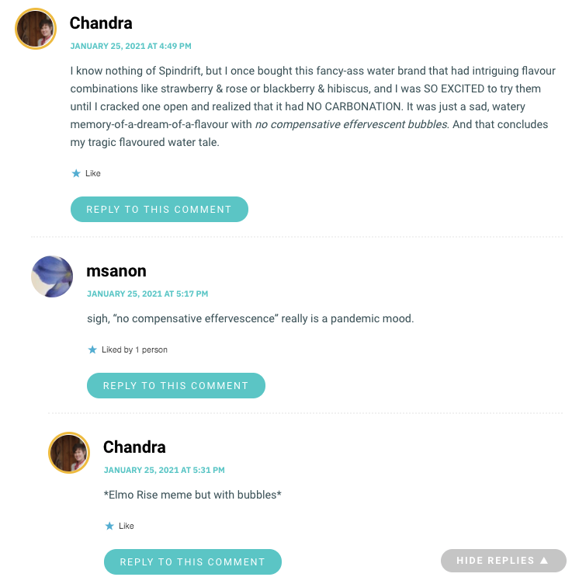Click the star icon under Chandra's first comment
This screenshot has height=584, width=579.
pyautogui.click(x=76, y=173)
